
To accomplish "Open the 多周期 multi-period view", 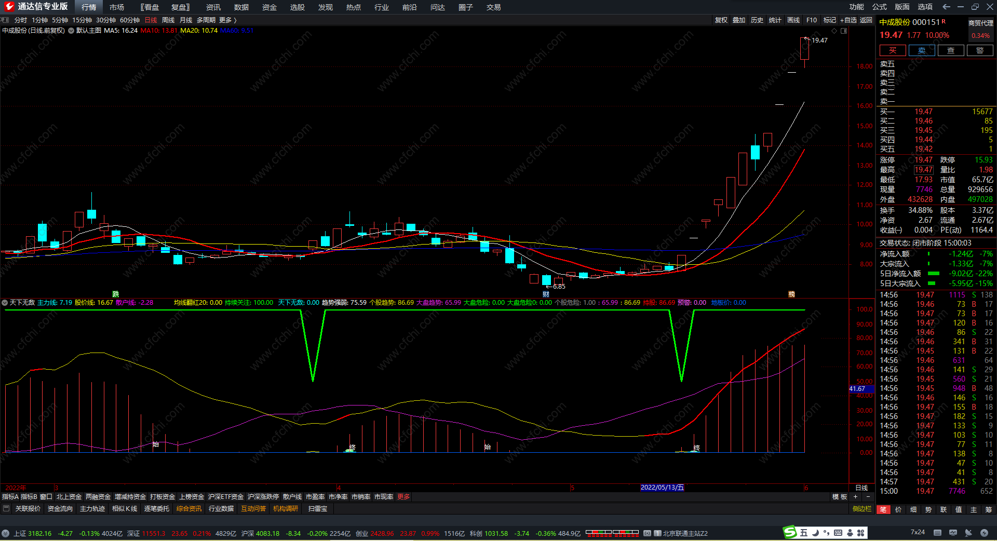I will pos(206,20).
